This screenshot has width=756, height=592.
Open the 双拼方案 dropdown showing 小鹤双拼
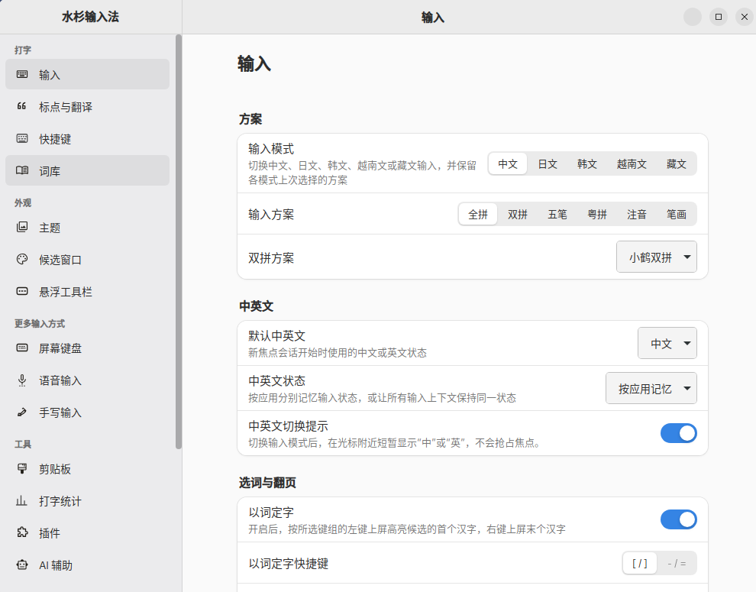[657, 257]
